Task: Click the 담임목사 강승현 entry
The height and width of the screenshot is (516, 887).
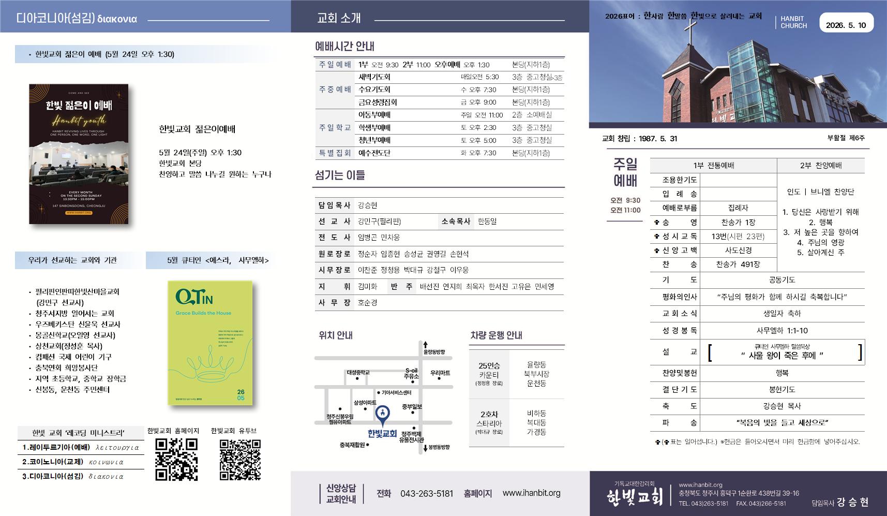Action: tap(439, 205)
